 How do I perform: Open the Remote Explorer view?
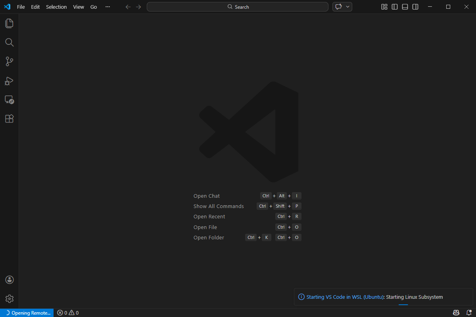(x=9, y=100)
